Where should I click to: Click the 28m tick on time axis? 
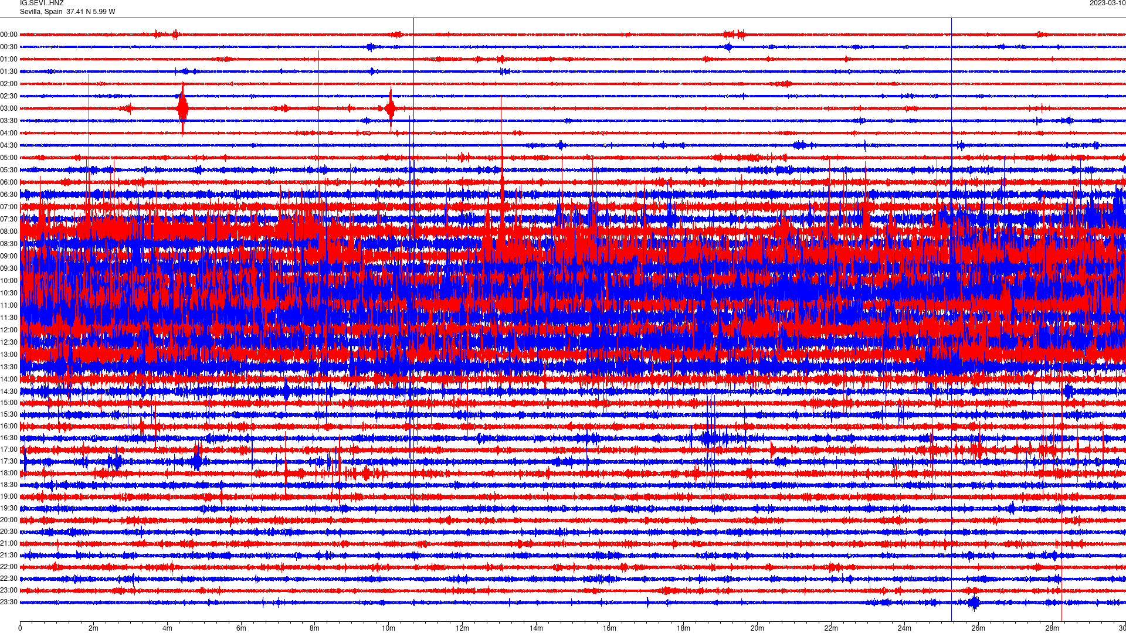coord(1052,628)
